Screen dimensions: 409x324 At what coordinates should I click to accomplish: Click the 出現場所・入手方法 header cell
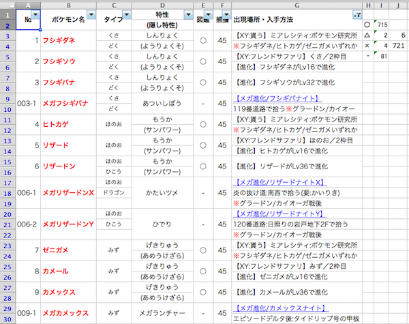(x=297, y=20)
